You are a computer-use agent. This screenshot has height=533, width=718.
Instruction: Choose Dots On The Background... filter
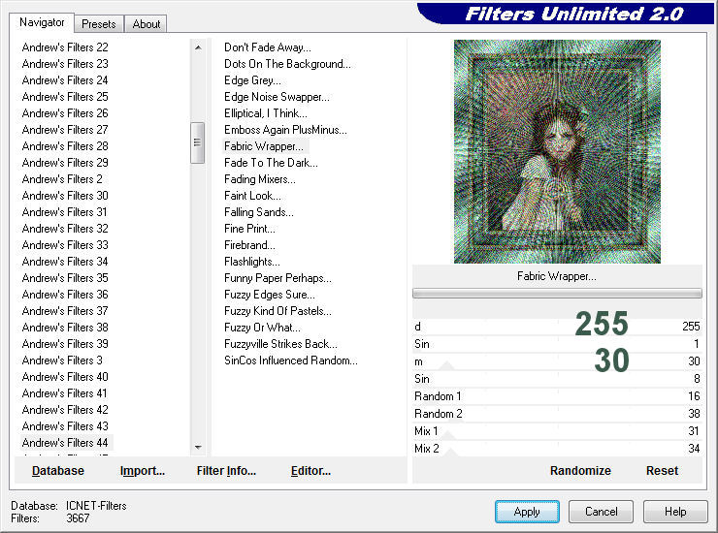coord(287,64)
